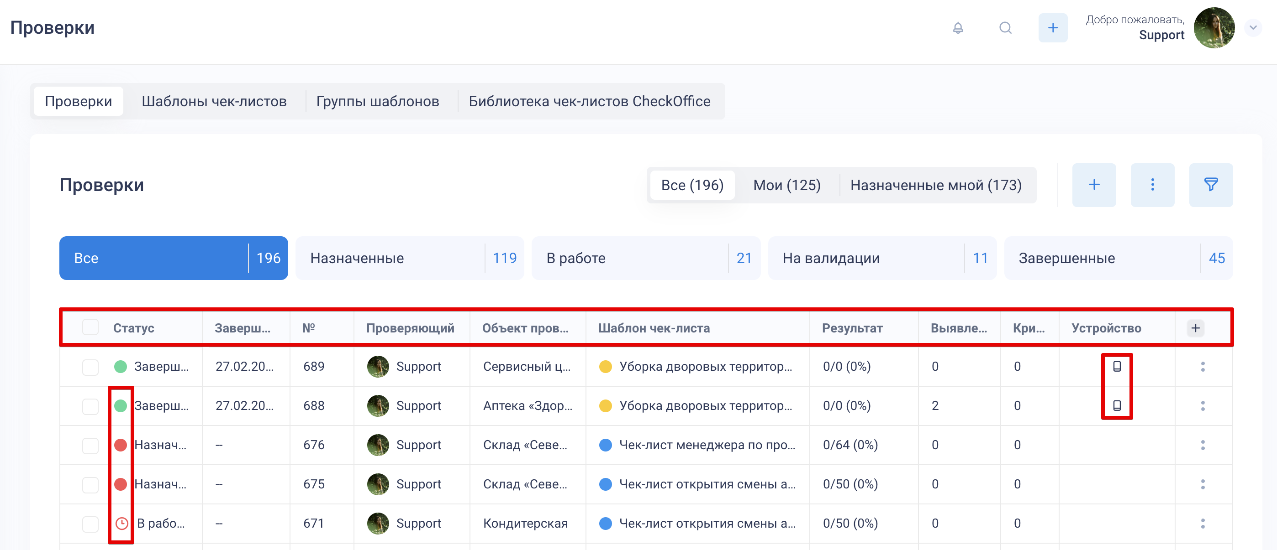Click clock status icon in row 671
This screenshot has width=1277, height=550.
click(121, 523)
